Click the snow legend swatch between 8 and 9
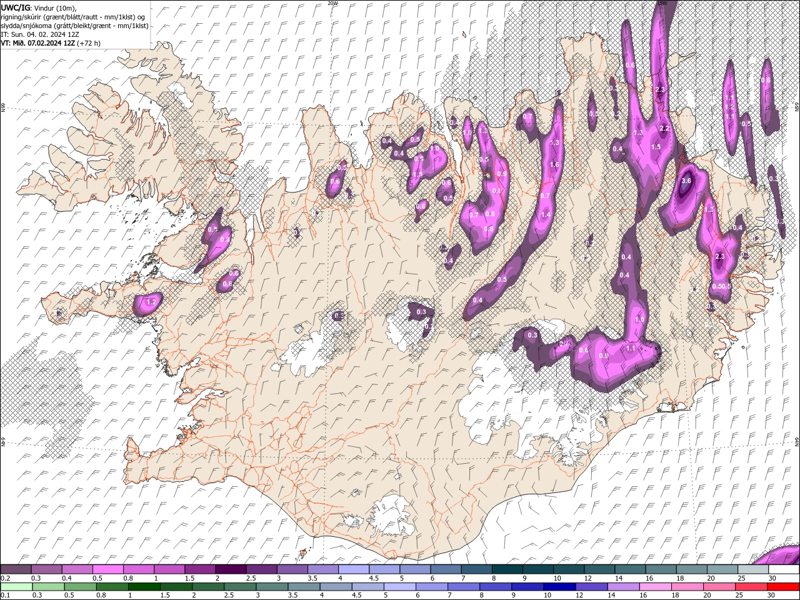Image resolution: width=800 pixels, height=600 pixels. pyautogui.click(x=507, y=569)
